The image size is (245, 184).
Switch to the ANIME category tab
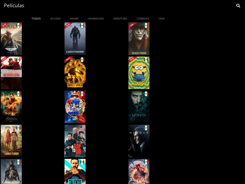(x=74, y=19)
